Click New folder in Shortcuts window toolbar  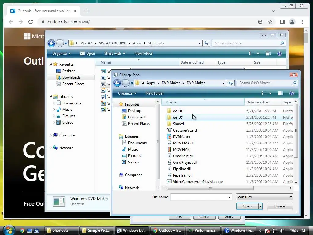click(x=143, y=54)
